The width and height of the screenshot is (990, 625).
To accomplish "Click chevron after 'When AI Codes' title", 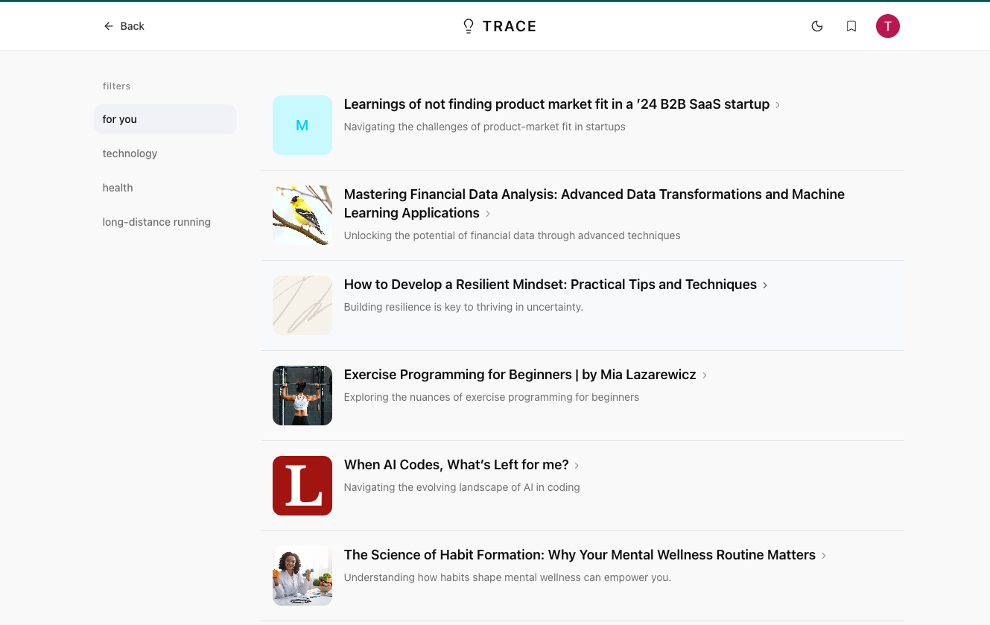I will coord(577,466).
